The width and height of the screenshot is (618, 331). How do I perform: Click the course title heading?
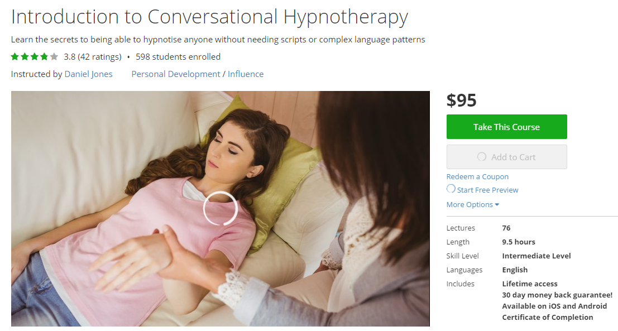click(x=210, y=17)
